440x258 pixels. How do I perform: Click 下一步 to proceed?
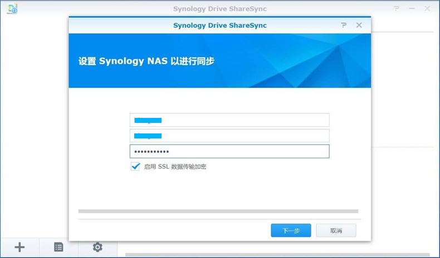291,230
